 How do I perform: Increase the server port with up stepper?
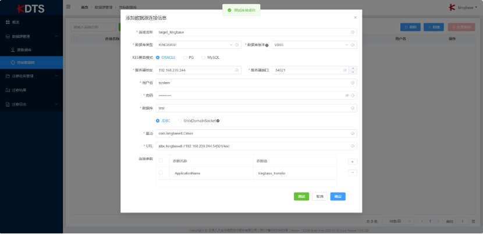(353, 68)
